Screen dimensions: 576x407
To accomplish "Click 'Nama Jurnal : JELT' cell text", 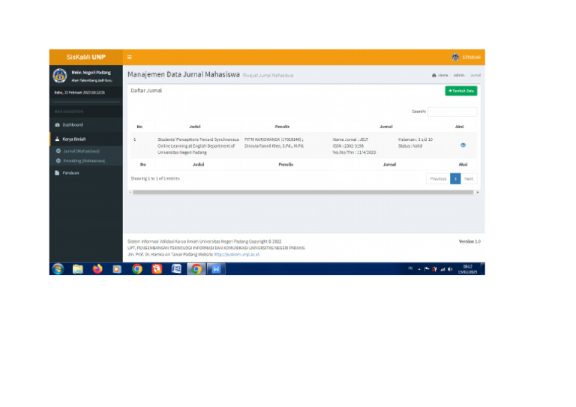I will (x=350, y=139).
